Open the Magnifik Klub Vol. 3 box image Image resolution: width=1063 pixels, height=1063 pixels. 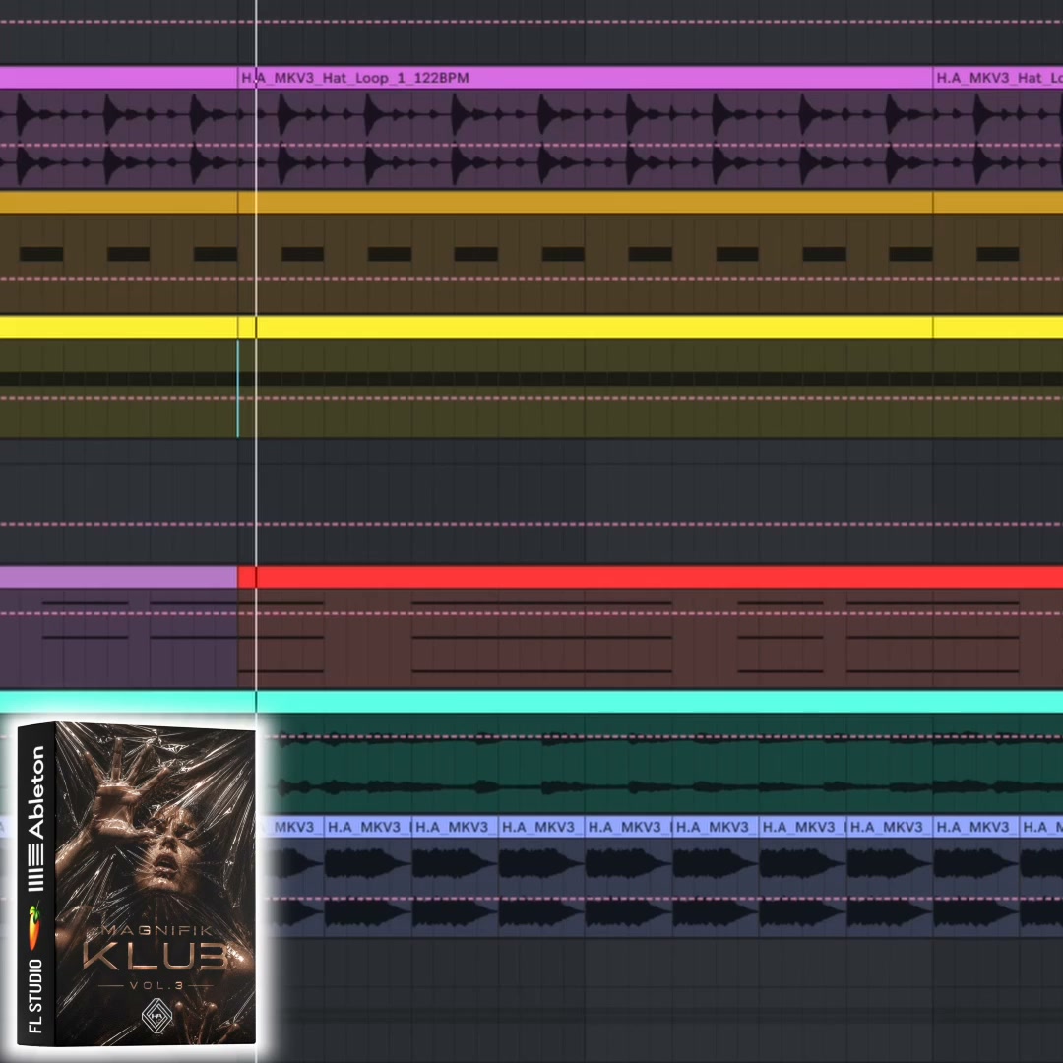click(x=138, y=885)
